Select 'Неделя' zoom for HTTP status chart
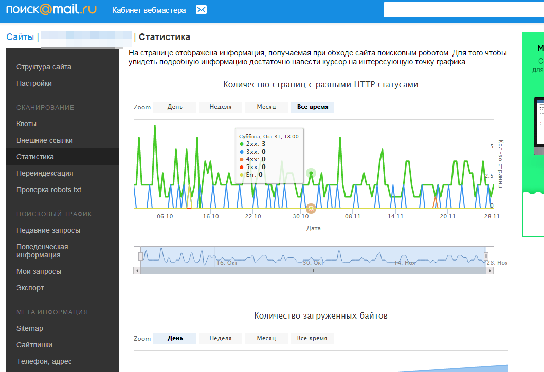 (x=220, y=107)
